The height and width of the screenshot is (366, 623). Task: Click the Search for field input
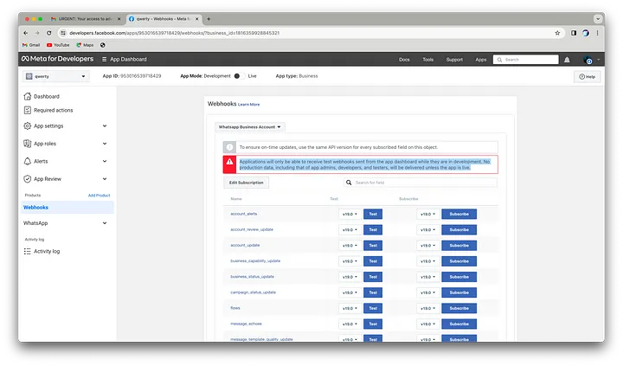click(x=420, y=183)
